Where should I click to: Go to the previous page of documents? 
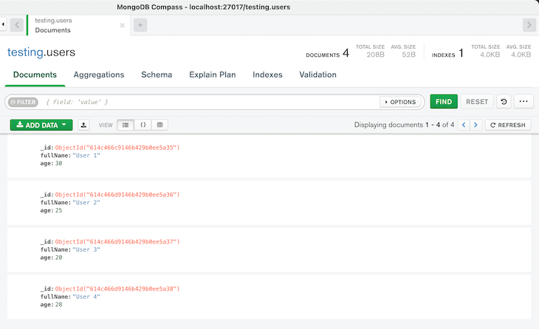coord(464,125)
